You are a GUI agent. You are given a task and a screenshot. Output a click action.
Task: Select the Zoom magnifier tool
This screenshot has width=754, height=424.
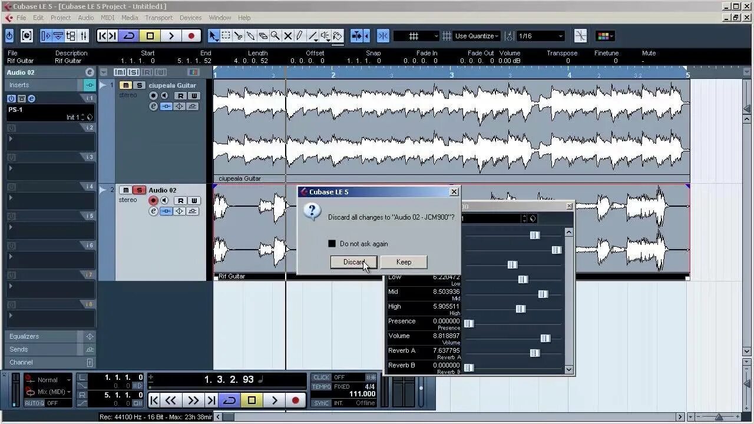275,36
